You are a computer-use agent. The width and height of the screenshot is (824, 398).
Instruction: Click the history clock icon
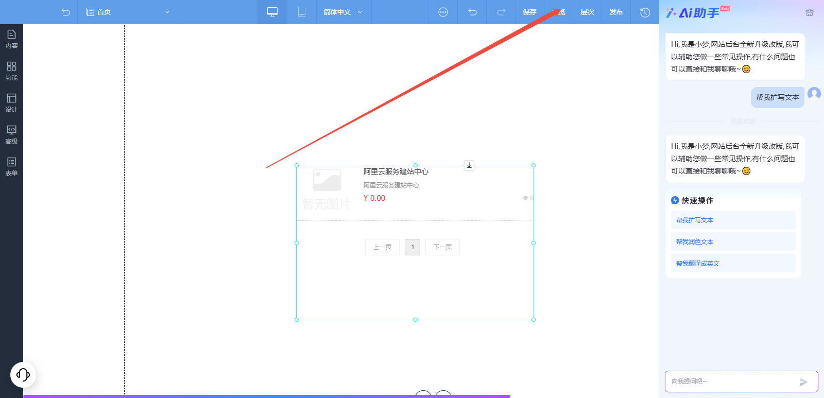tap(645, 12)
